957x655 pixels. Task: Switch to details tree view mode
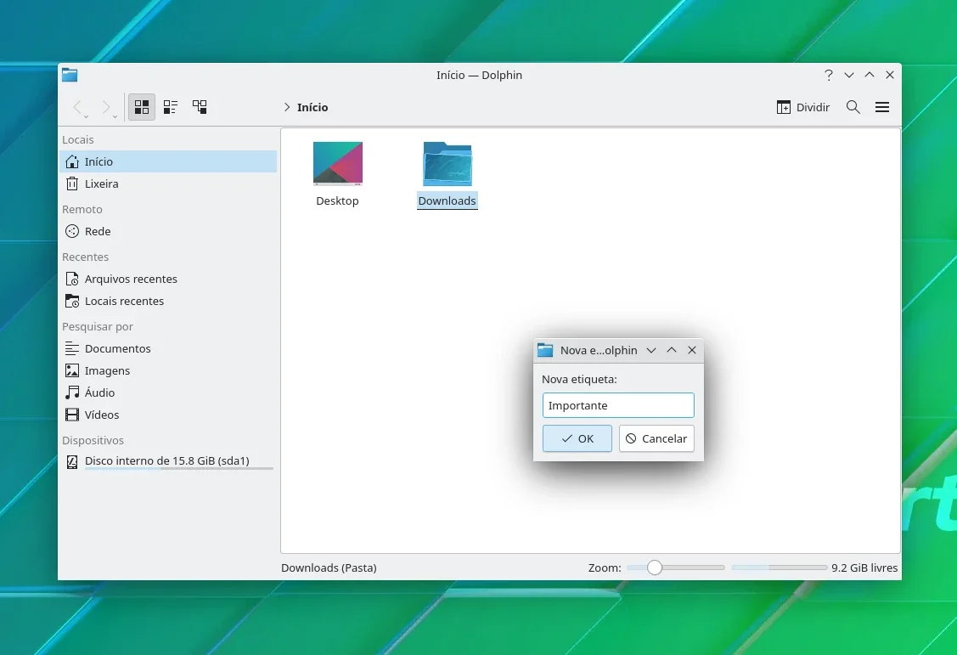200,107
